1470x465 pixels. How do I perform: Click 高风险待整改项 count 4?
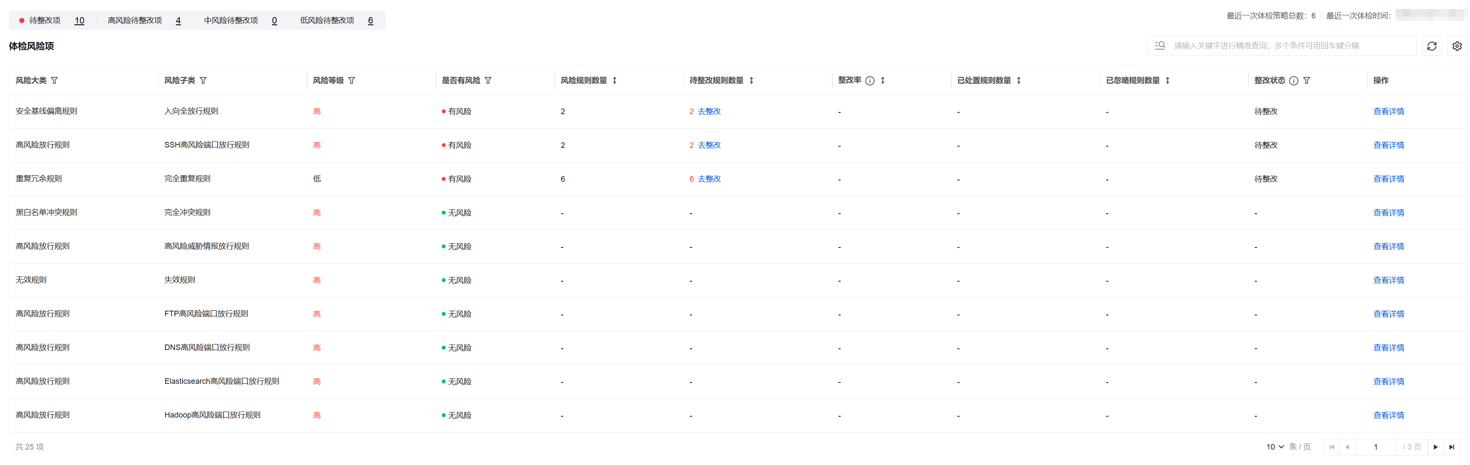tap(178, 21)
